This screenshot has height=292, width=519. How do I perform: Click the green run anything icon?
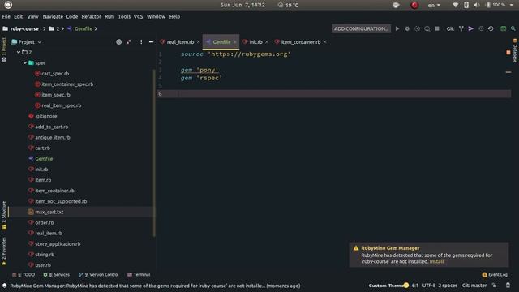point(503,29)
